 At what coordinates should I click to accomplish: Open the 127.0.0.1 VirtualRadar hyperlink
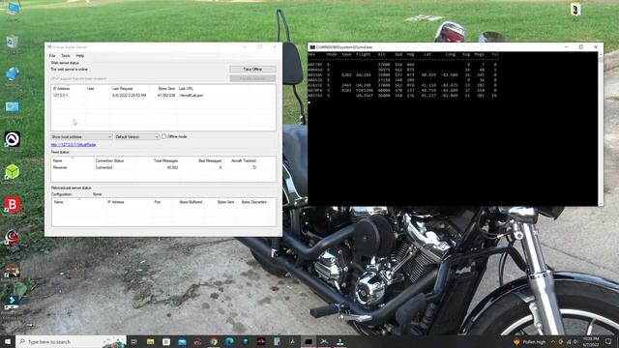tap(74, 145)
